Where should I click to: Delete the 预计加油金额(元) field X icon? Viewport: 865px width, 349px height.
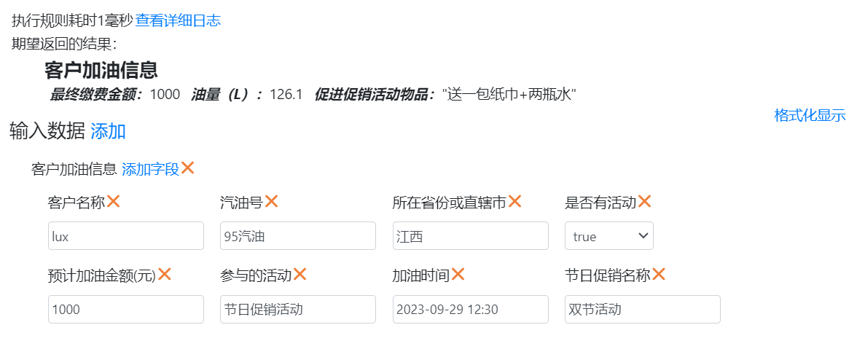tap(165, 274)
